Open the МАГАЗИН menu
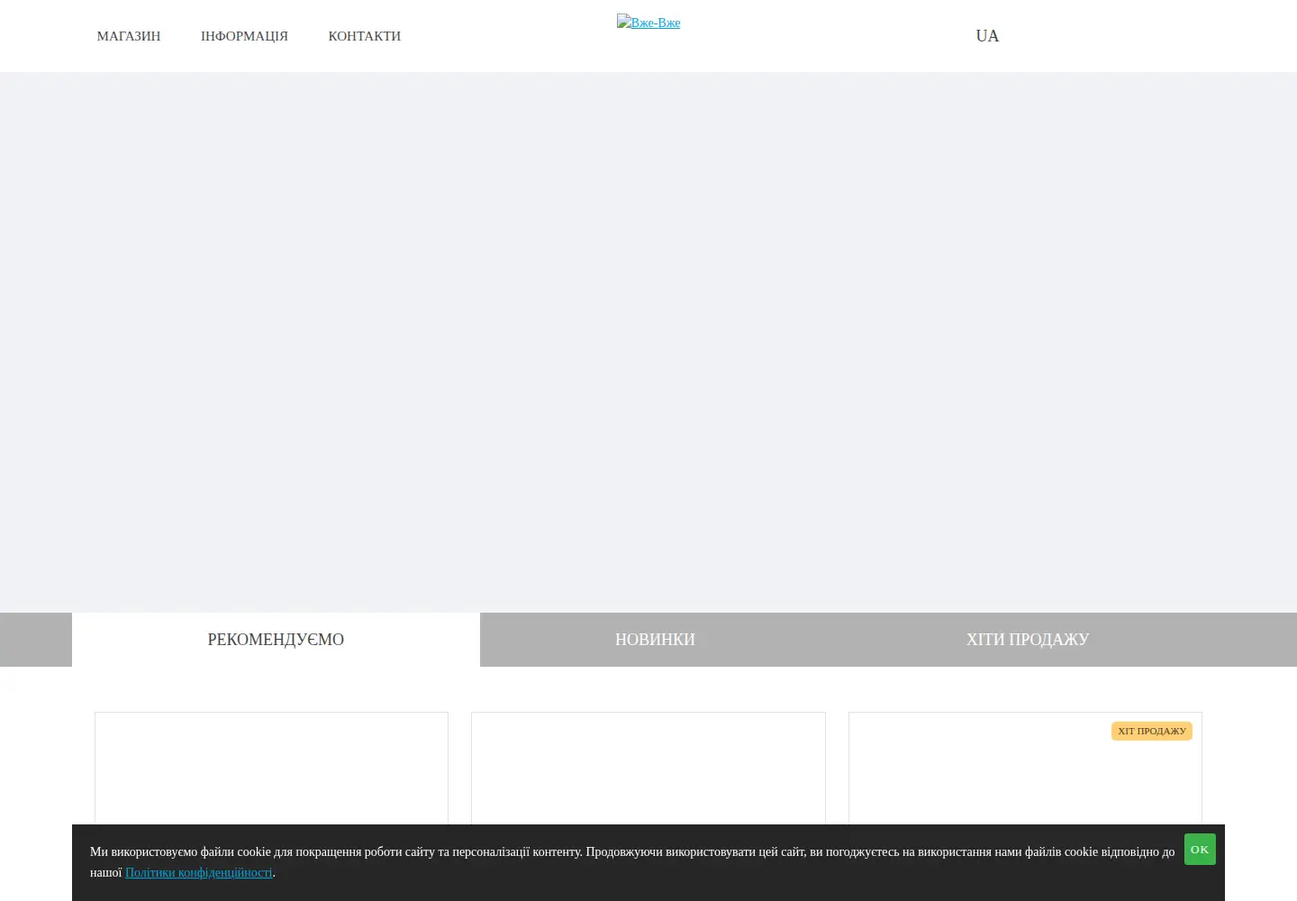This screenshot has height=901, width=1297. 129,36
